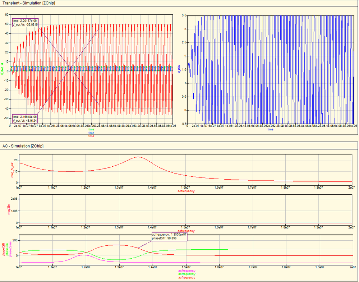Click the green time x-axis label
The width and height of the screenshot is (359, 282).
click(91, 130)
